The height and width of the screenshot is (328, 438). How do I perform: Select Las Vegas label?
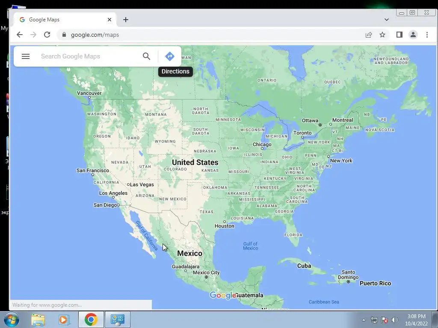[142, 184]
